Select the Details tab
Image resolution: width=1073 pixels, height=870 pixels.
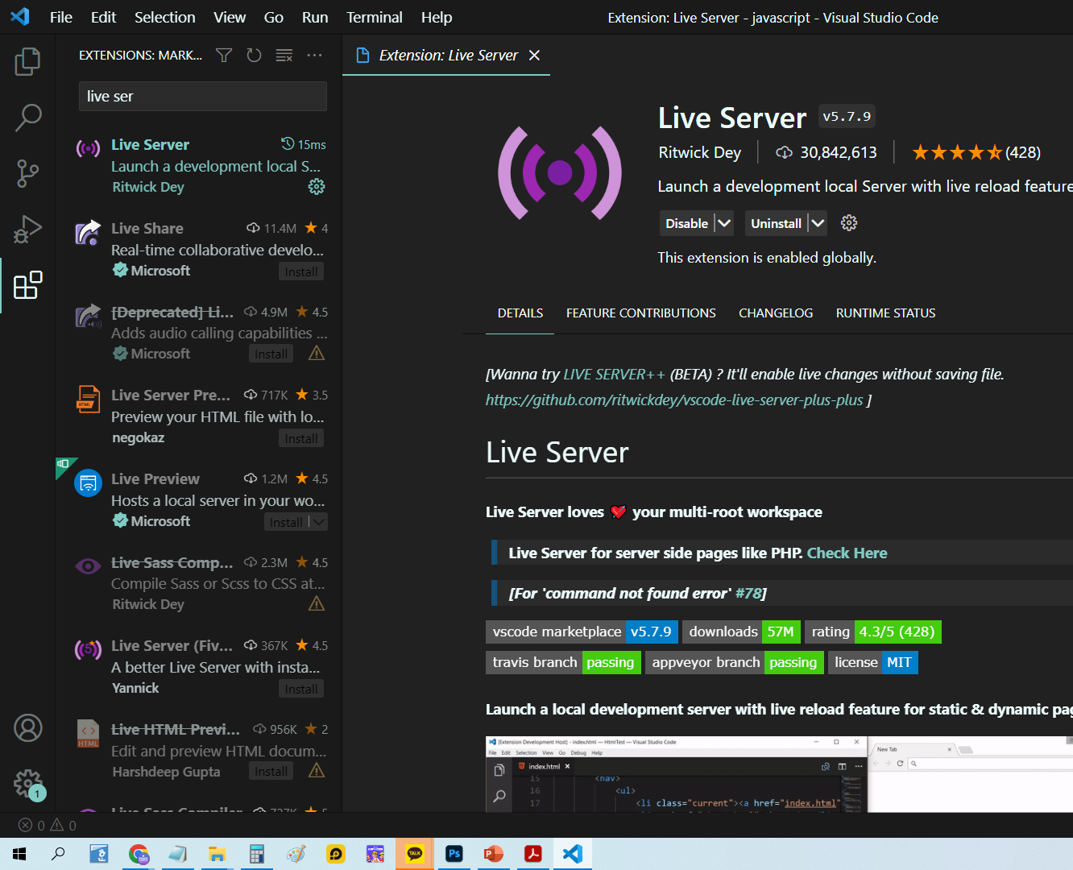pos(520,313)
